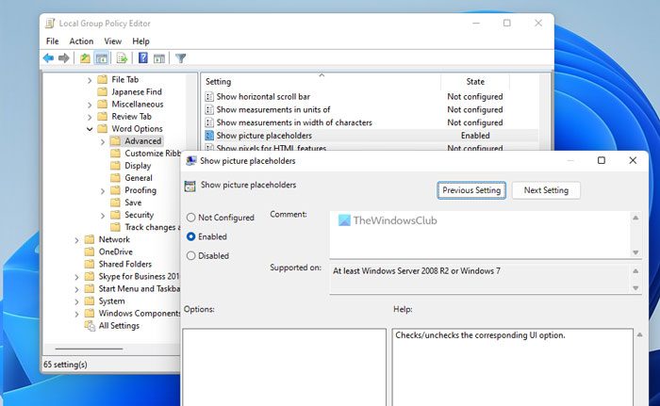Toggle the console tree pane icon
660x406 pixels.
(x=102, y=58)
